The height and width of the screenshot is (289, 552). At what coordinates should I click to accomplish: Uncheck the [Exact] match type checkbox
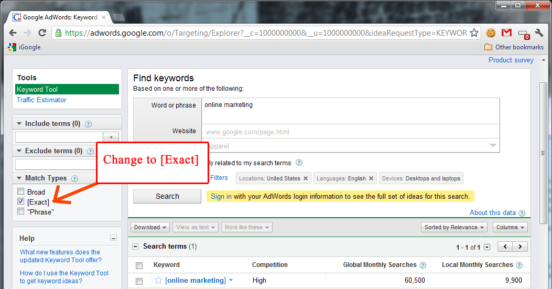click(21, 201)
